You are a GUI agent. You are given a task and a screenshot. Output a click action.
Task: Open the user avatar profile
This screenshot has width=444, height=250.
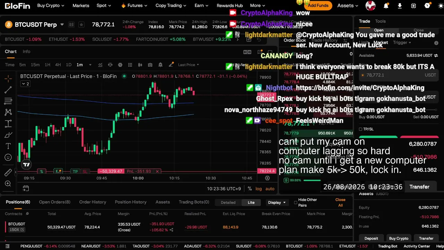click(370, 6)
